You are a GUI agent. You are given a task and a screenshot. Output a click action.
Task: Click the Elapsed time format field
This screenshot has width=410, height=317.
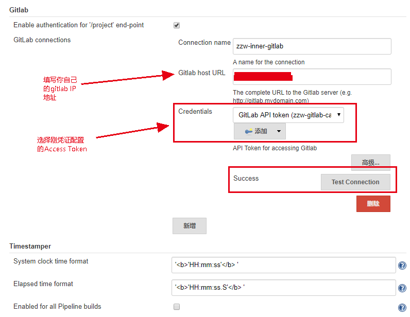point(283,288)
